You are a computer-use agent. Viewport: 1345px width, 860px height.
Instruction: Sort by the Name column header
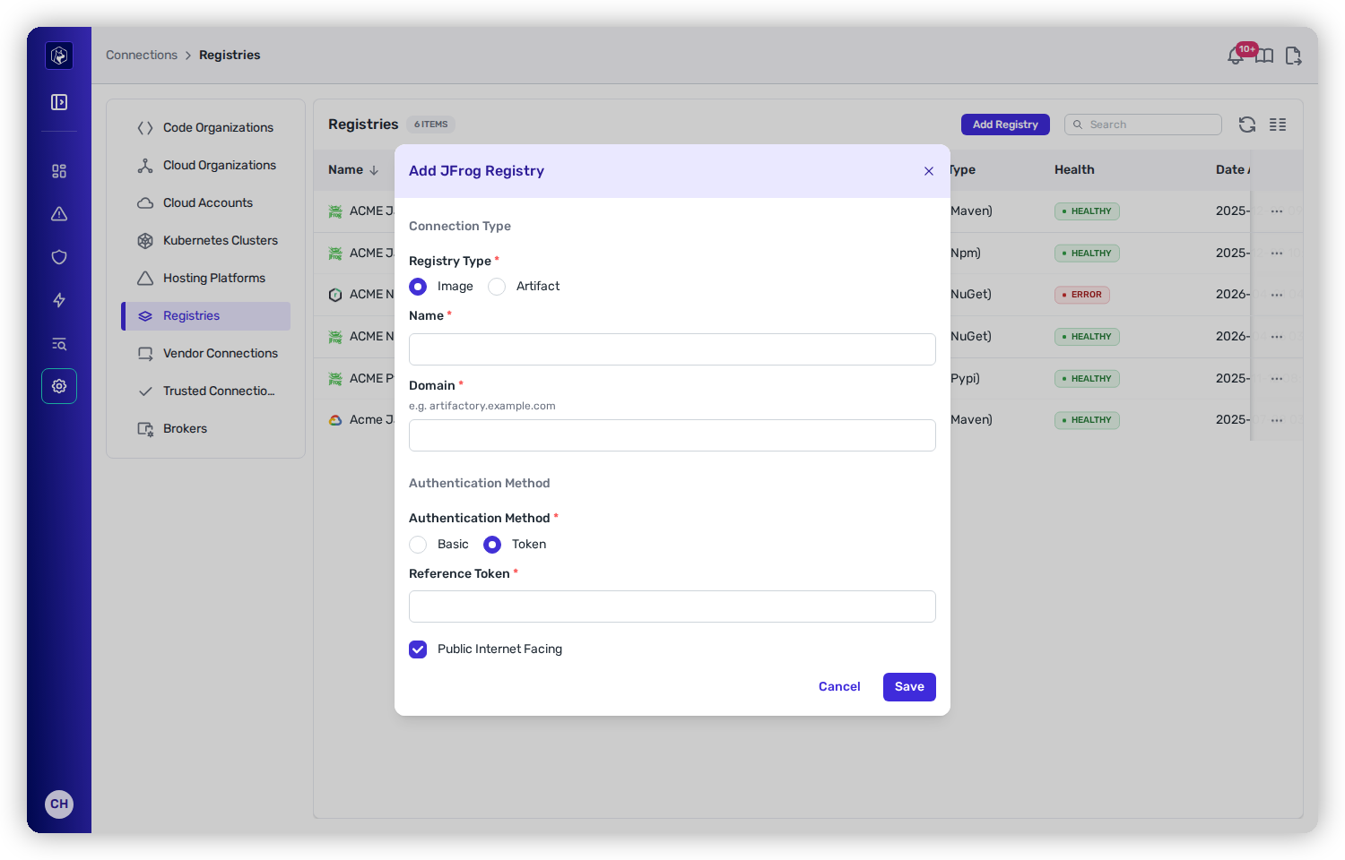pyautogui.click(x=353, y=169)
